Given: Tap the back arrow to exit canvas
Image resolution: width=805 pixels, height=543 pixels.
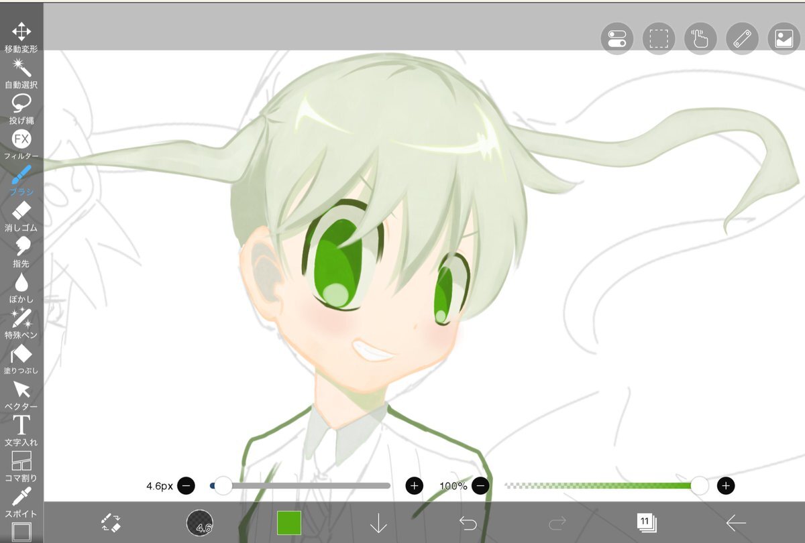Looking at the screenshot, I should (x=736, y=523).
